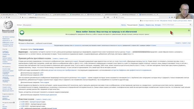Click the green mushroom icon in the banner

tap(22, 33)
